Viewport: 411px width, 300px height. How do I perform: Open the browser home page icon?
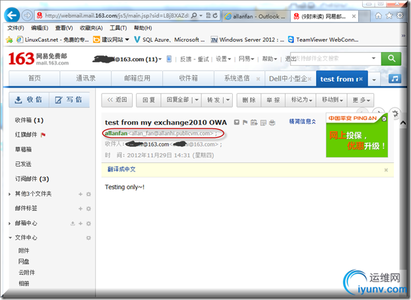pyautogui.click(x=378, y=16)
